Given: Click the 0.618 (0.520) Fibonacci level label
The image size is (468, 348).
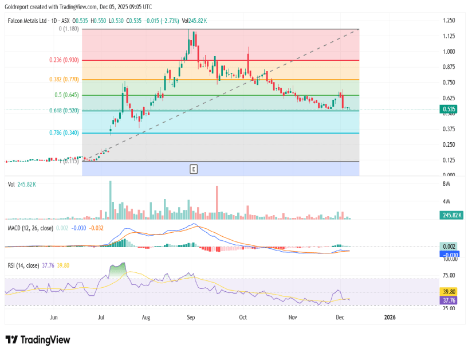Looking at the screenshot, I should pos(64,110).
